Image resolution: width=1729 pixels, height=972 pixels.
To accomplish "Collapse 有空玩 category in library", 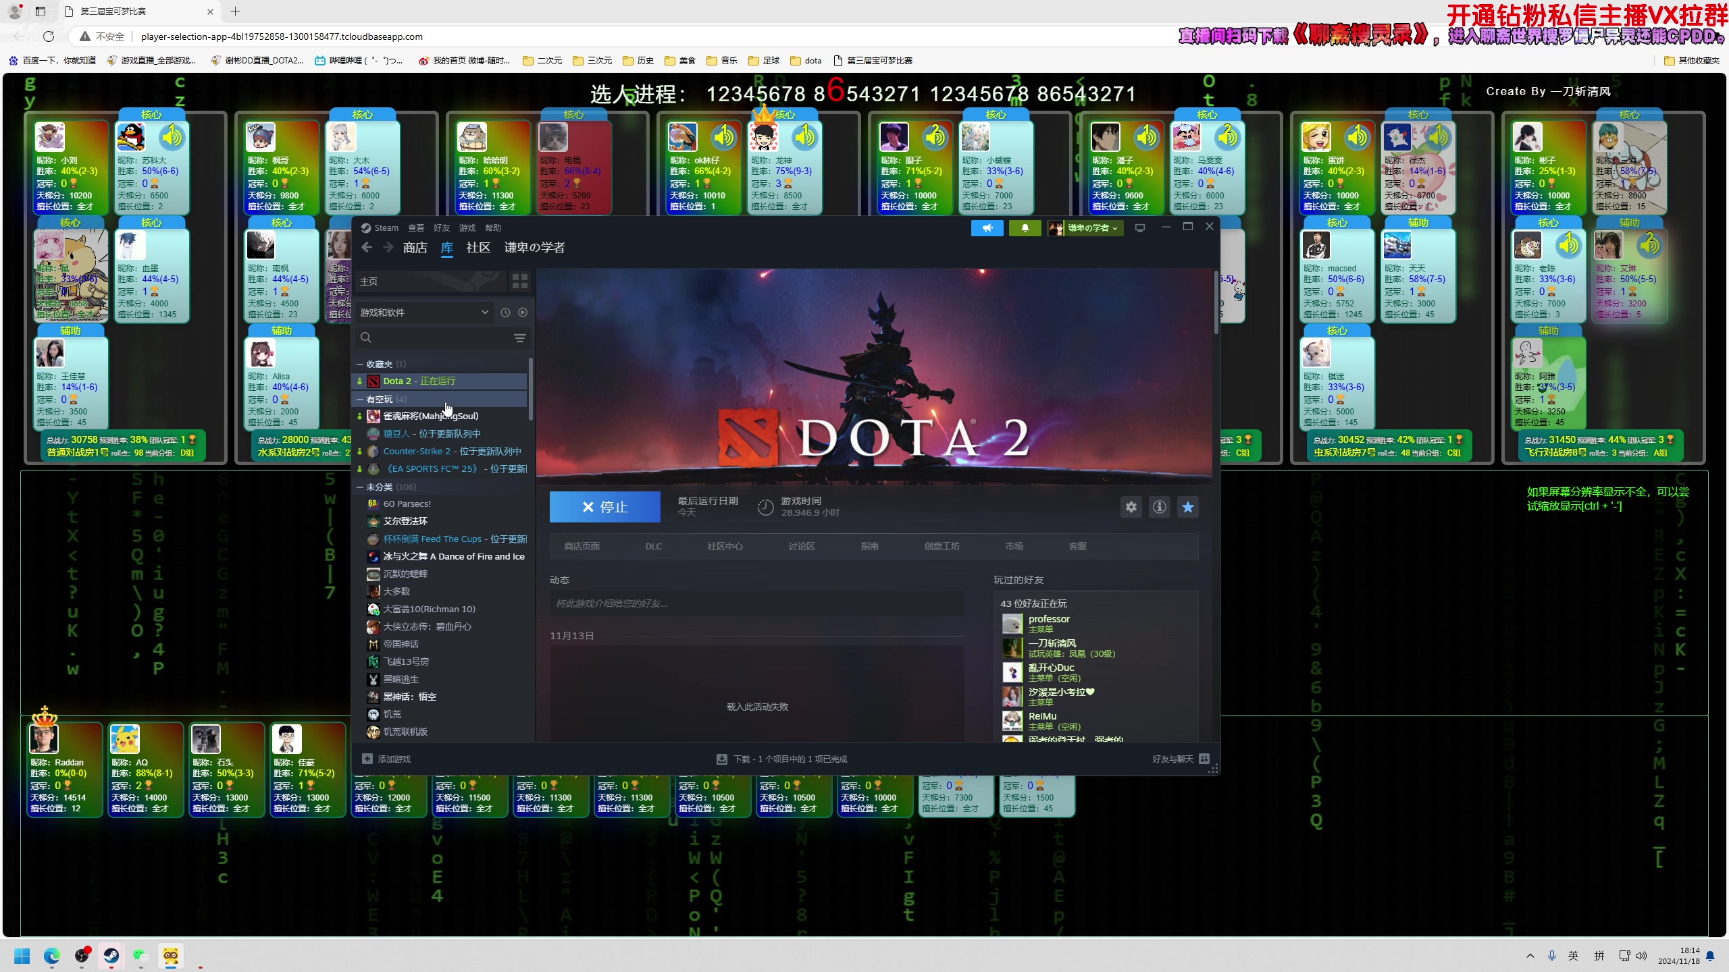I will (360, 400).
